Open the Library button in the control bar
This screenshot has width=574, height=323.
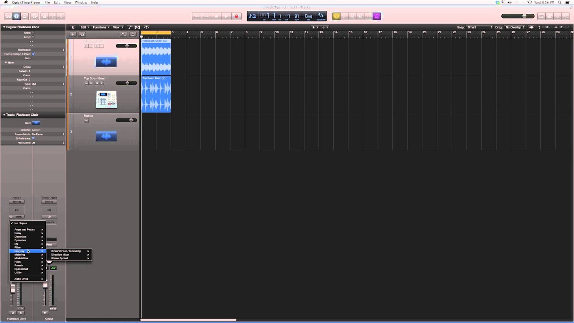[x=8, y=16]
